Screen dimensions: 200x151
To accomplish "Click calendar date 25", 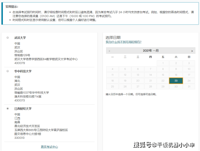I will click(x=112, y=86).
